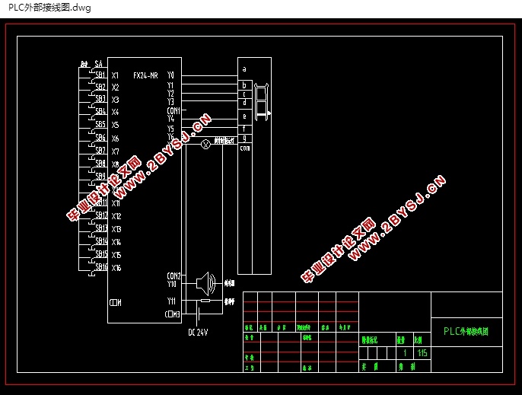Select the DC 24V power label
Viewport: 522px width, 395px height.
coord(198,333)
